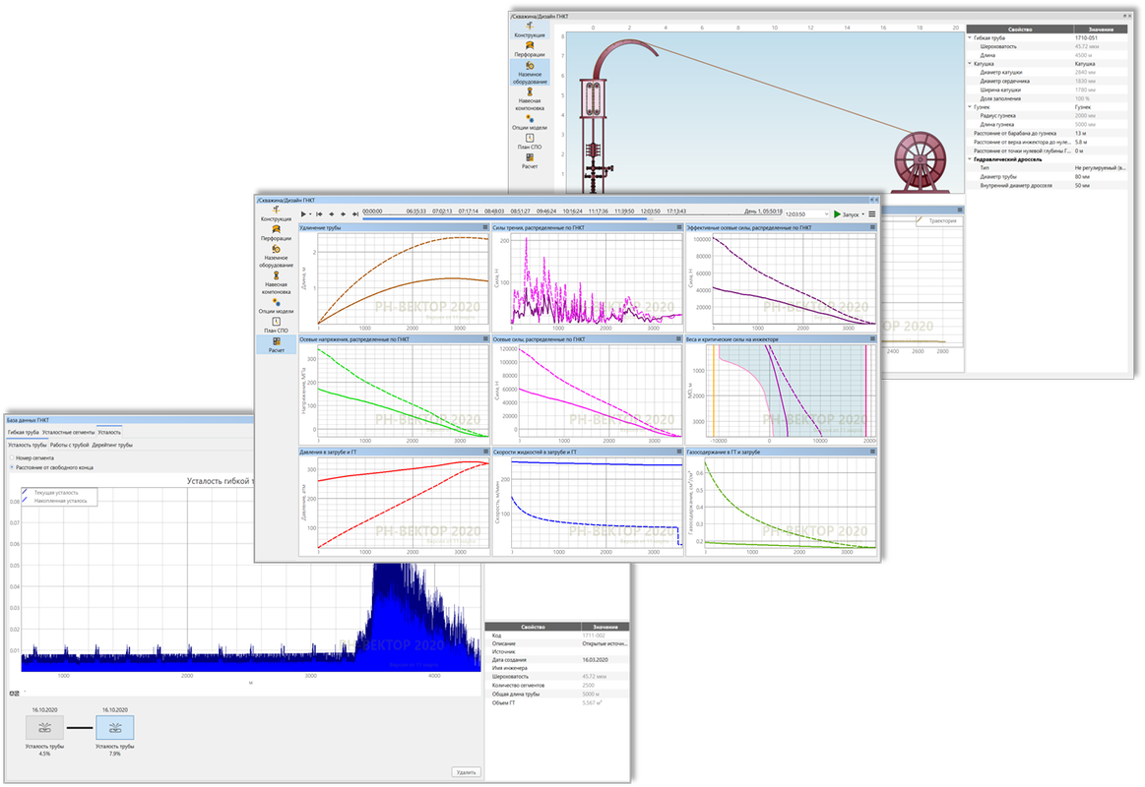
Task: Open Опции модели in back design window
Action: 530,122
